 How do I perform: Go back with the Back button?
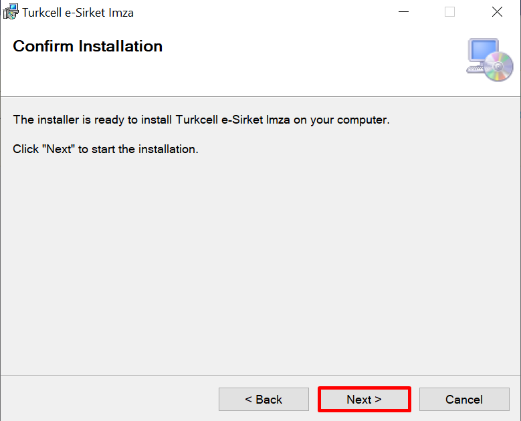(264, 399)
